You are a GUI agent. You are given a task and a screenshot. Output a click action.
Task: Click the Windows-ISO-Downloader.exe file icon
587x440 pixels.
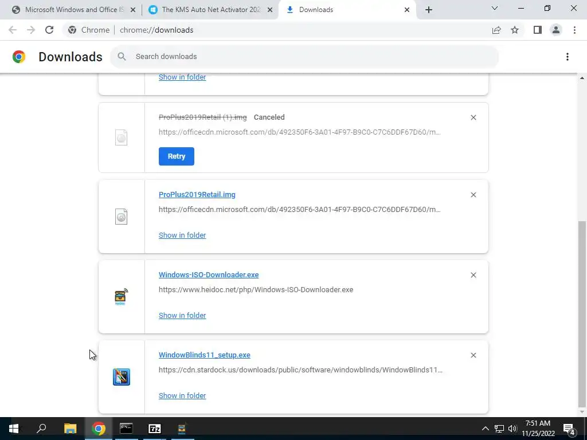[x=122, y=297]
